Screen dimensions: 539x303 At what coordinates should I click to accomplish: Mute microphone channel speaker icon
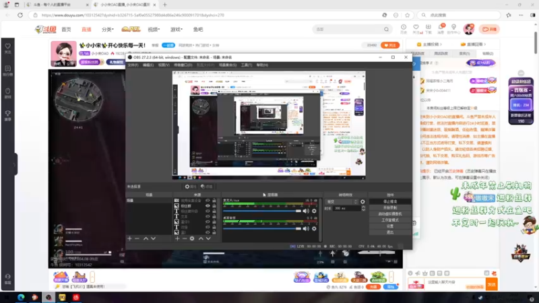306,211
